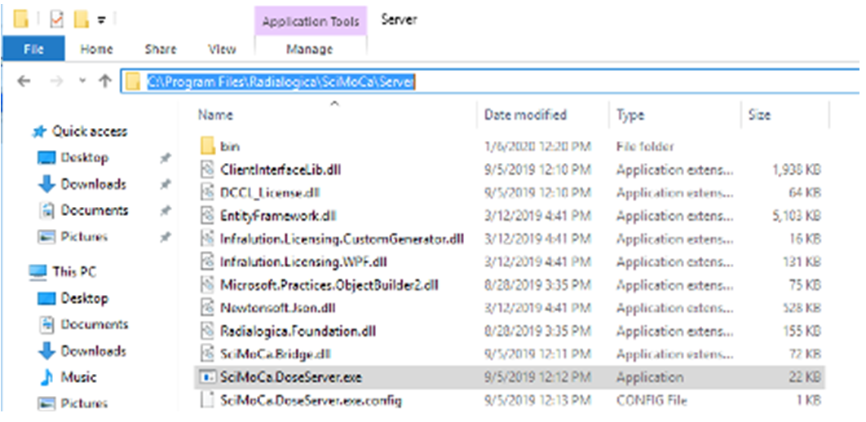The height and width of the screenshot is (422, 866).
Task: Open the File menu tab
Action: (33, 49)
